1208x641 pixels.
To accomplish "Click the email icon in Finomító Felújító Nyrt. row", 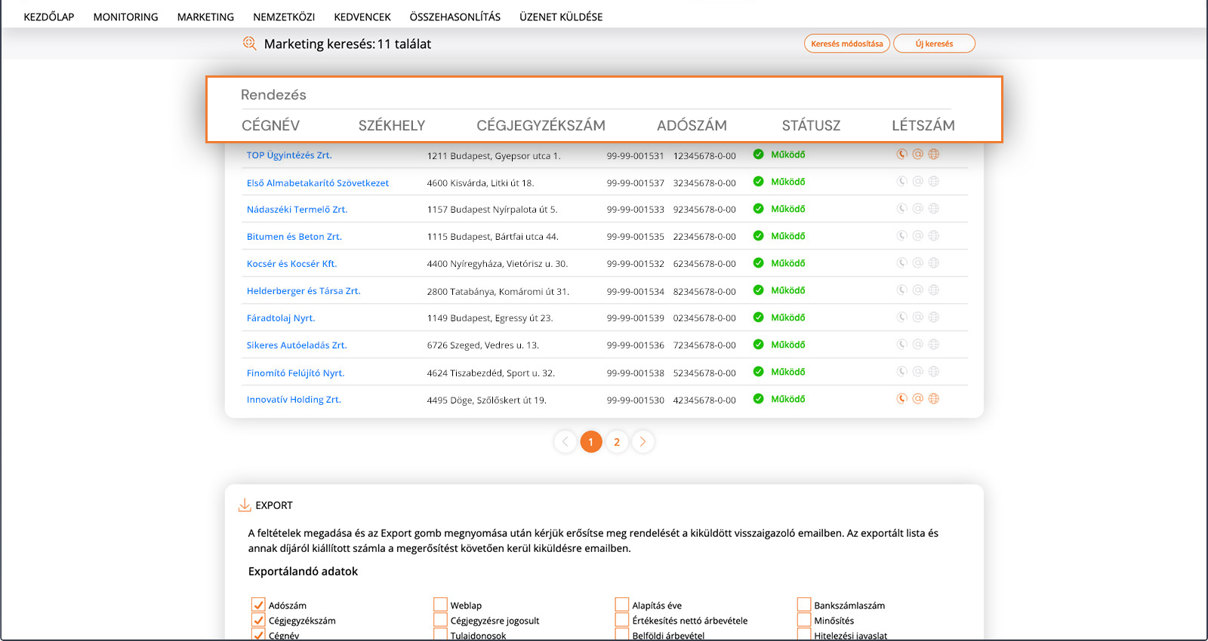I will [918, 371].
